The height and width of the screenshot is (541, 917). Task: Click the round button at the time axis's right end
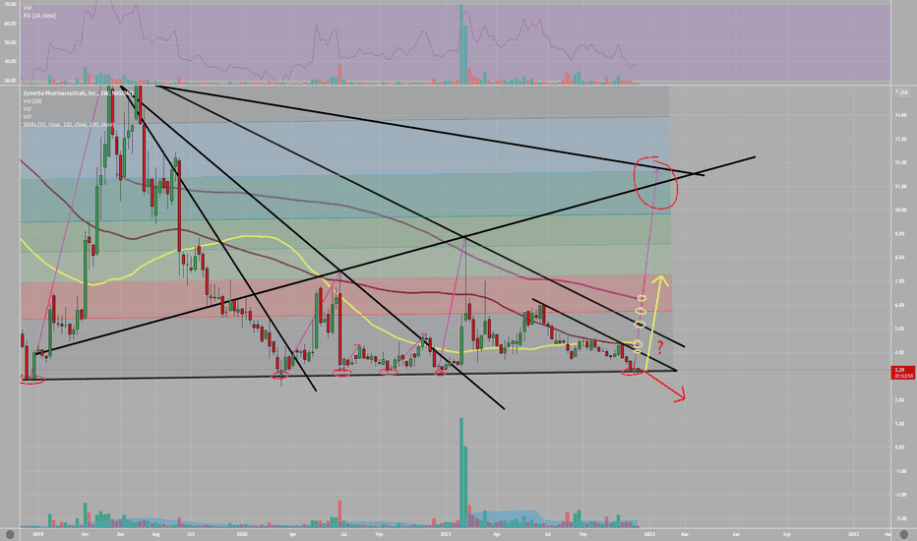(904, 534)
